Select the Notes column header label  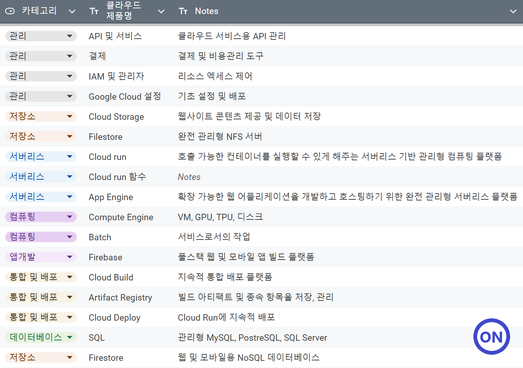click(x=207, y=11)
